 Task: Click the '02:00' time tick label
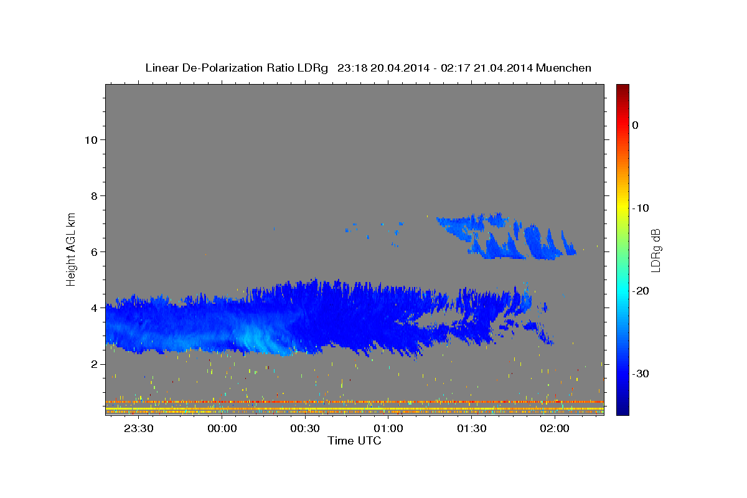pos(555,428)
